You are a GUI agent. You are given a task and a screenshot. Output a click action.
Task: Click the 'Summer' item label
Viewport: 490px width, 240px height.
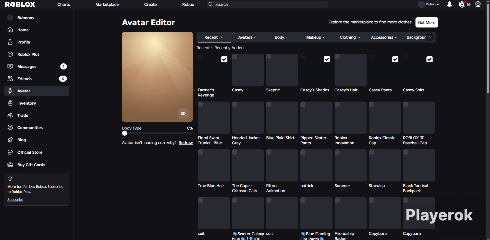coord(342,186)
